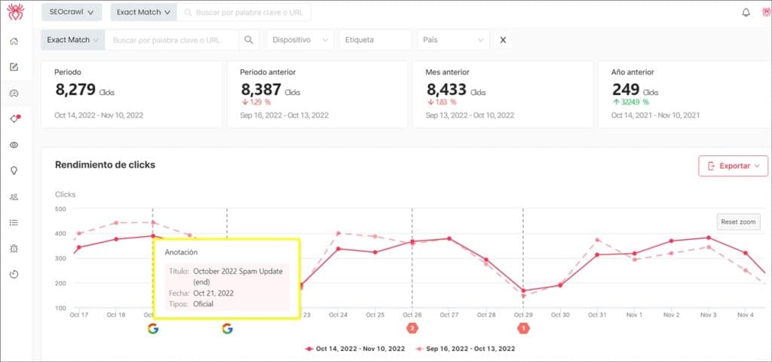Click the hexagon marker labeled 2 under Oct 26
This screenshot has height=362, width=772.
412,328
